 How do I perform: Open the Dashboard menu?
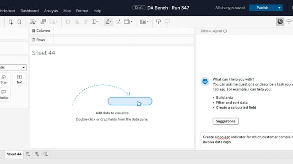(x=29, y=11)
